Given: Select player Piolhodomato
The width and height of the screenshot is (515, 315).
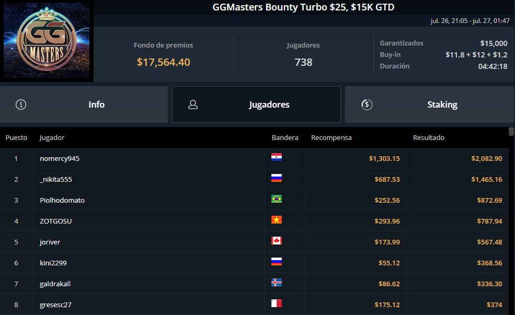Looking at the screenshot, I should 62,200.
